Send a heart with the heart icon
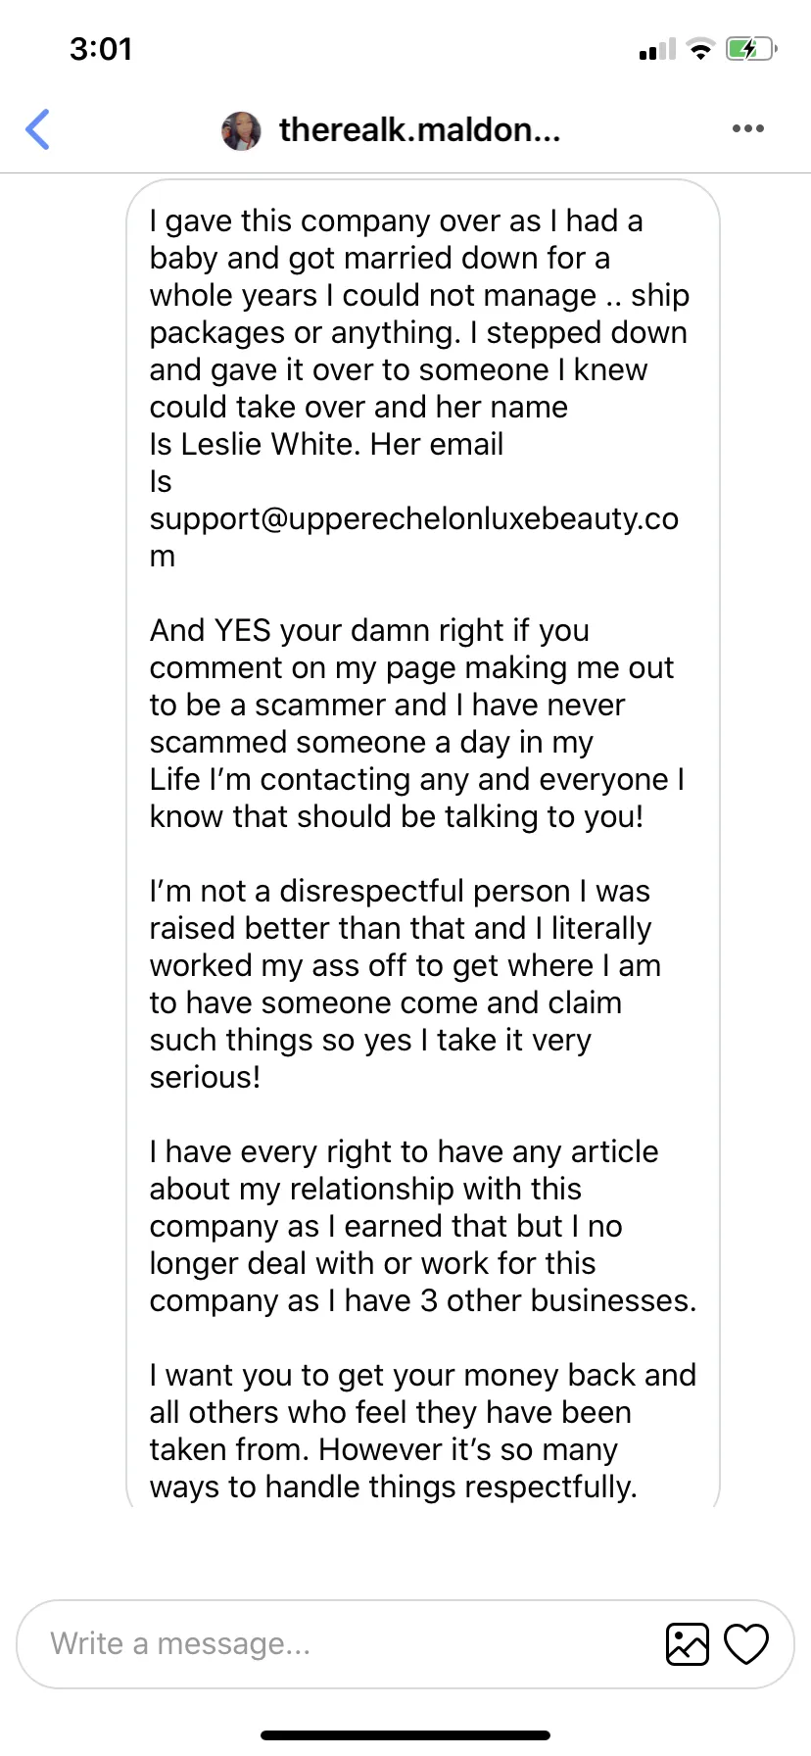The width and height of the screenshot is (811, 1756). coord(746,1643)
